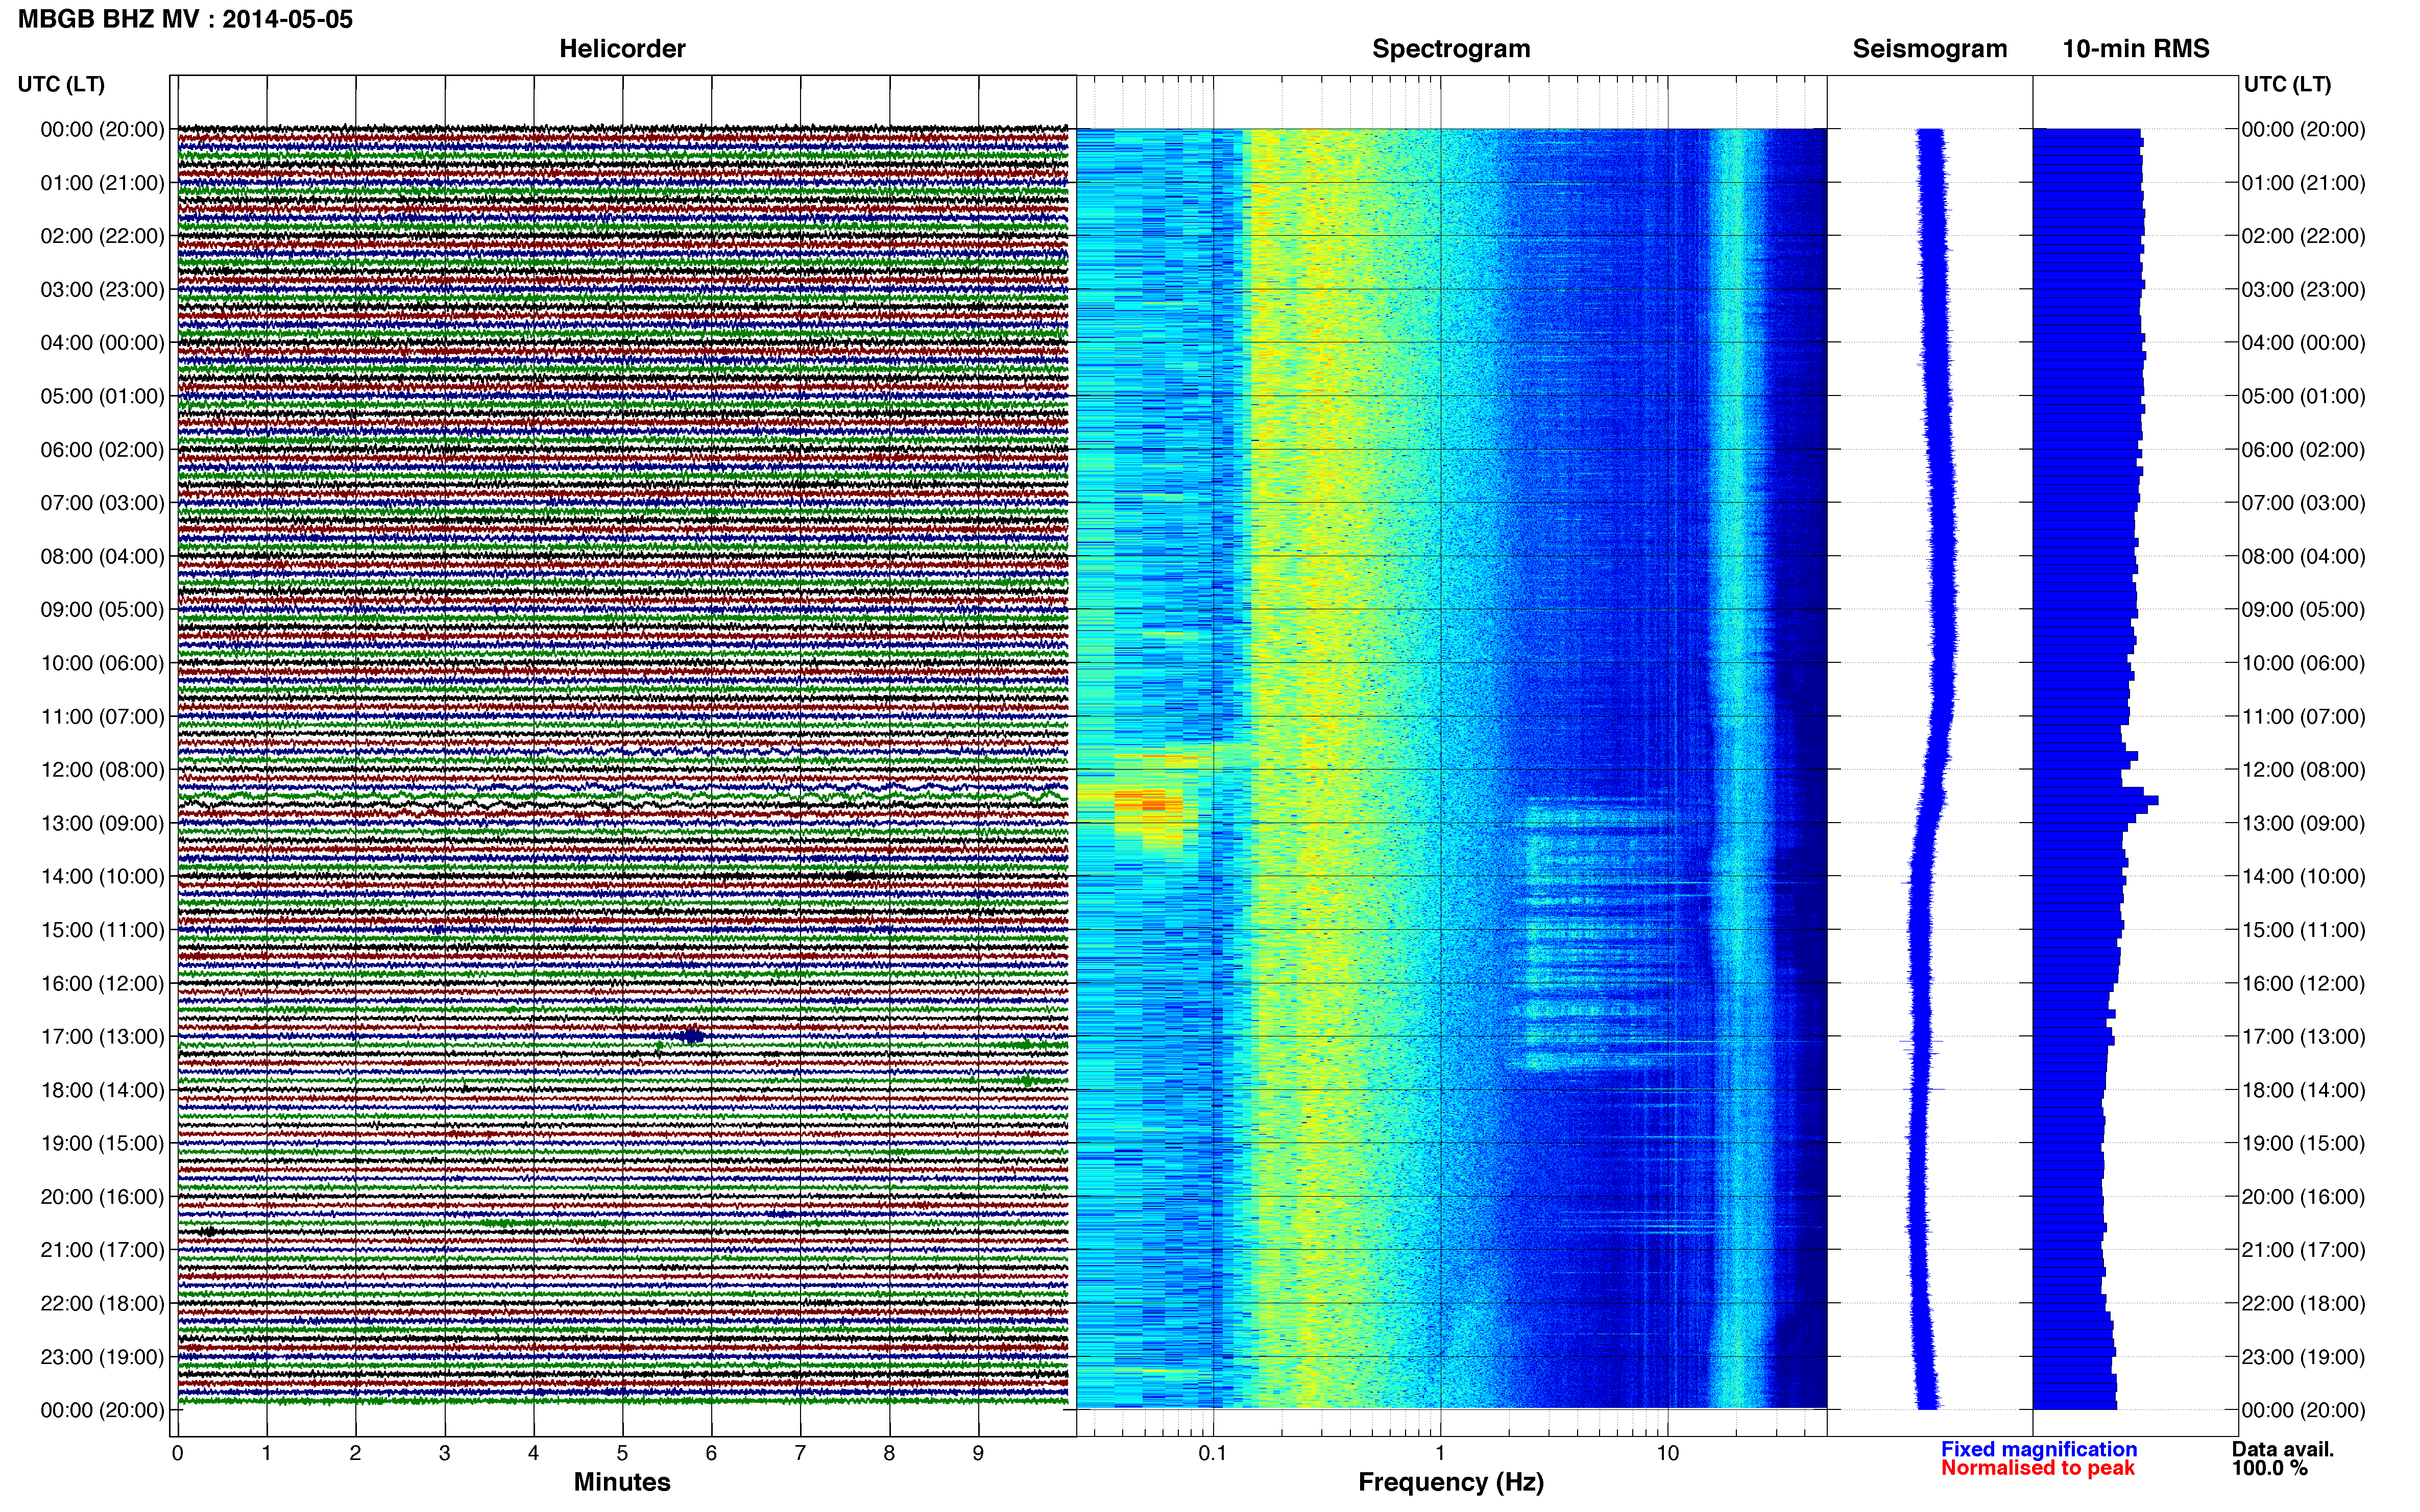Image resolution: width=2420 pixels, height=1512 pixels.
Task: Select the right '14:00 (10:00)' time label
Action: click(2303, 877)
